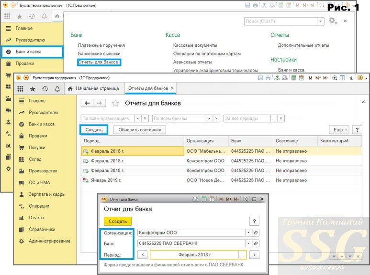Viewport: 370px width, 275px height.
Task: Expand Организация dropdown in dialog
Action: click(x=248, y=233)
